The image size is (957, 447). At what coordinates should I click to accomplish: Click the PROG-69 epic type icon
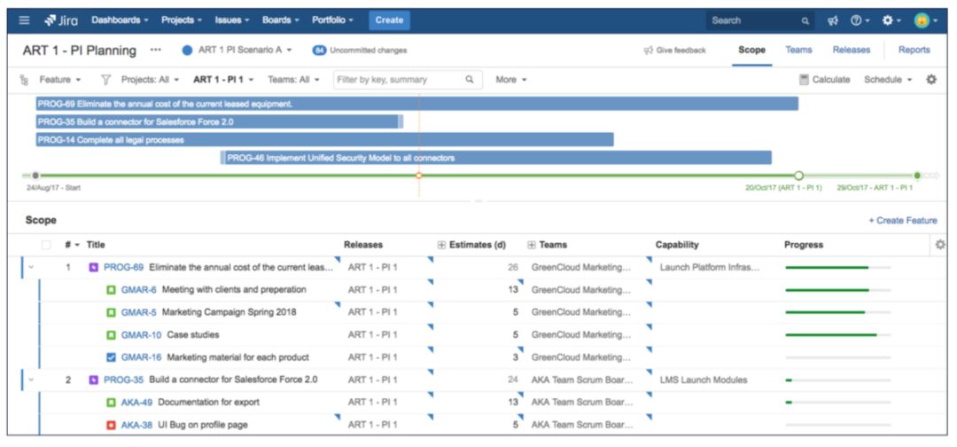[x=93, y=267]
